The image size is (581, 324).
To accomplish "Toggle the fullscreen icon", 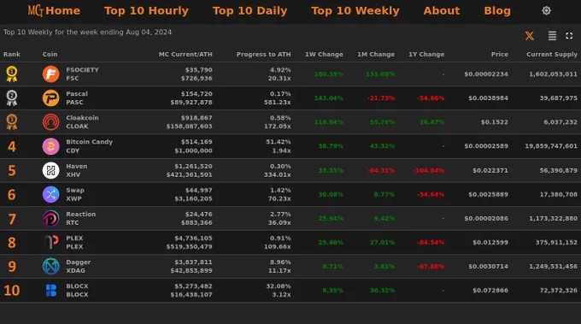I will tap(569, 36).
